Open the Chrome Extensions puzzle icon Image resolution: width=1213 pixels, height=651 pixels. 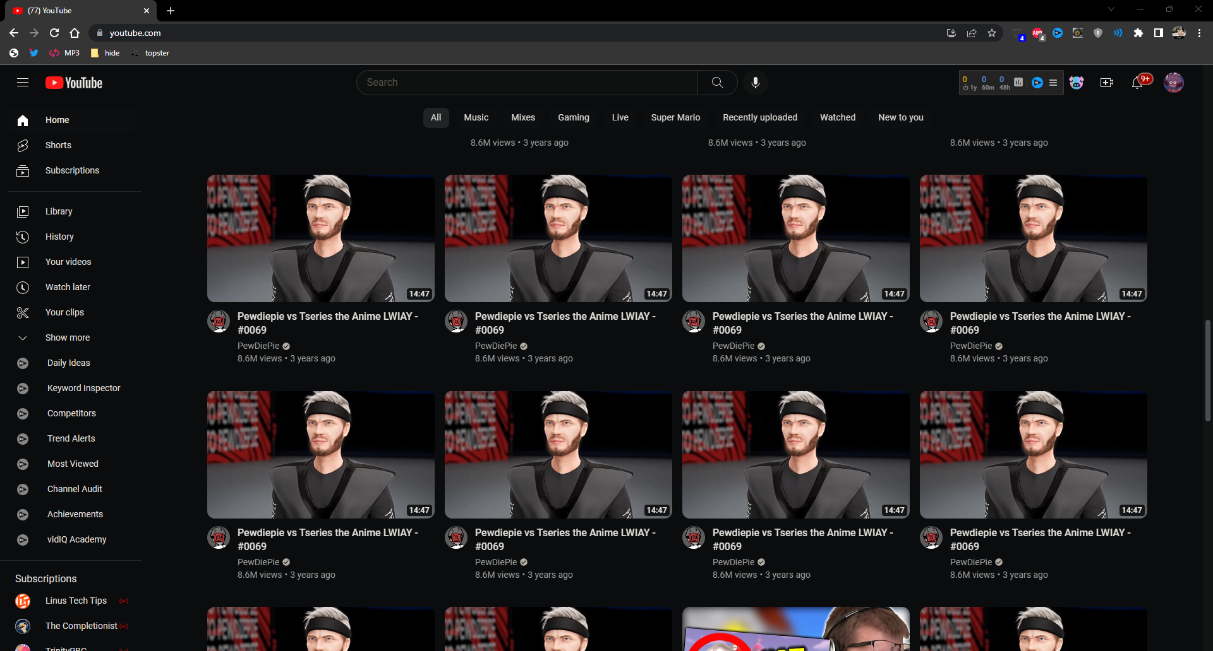click(x=1138, y=33)
